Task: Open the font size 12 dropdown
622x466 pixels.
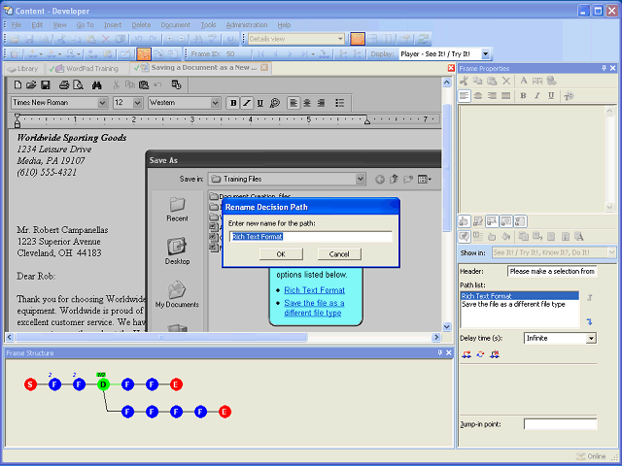Action: pos(137,103)
